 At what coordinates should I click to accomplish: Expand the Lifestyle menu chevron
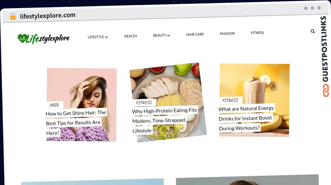(x=106, y=37)
